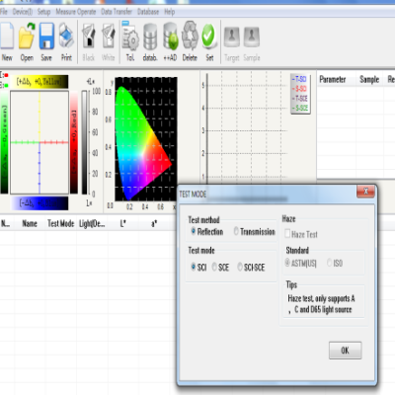The width and height of the screenshot is (395, 395).
Task: Choose the SCI+SCE test mode
Action: click(x=251, y=267)
